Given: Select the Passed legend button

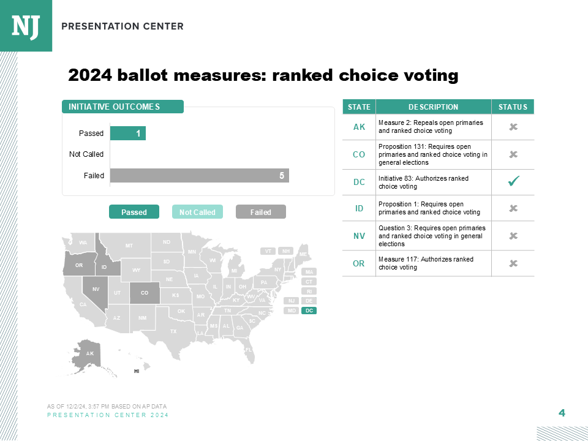Looking at the screenshot, I should pos(134,212).
